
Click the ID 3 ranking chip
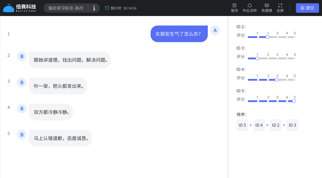pos(292,125)
